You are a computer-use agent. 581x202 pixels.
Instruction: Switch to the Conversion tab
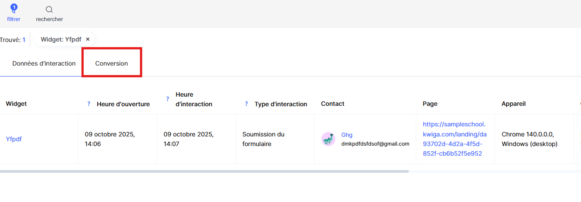(x=112, y=63)
